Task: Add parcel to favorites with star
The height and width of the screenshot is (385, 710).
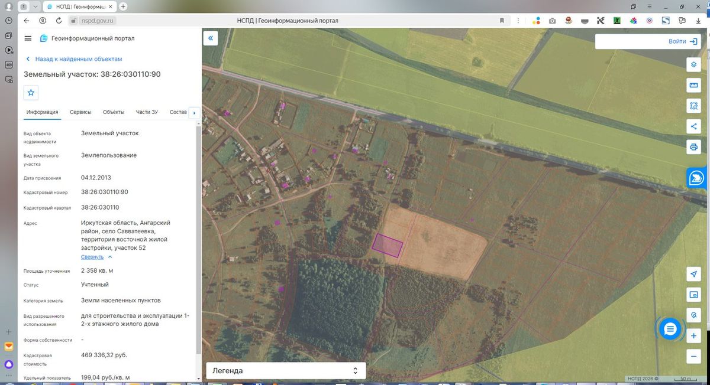Action: 31,93
